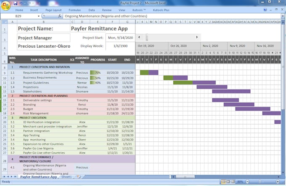Image resolution: width=286 pixels, height=186 pixels.
Task: Switch to Page Layout view
Action: click(x=228, y=182)
